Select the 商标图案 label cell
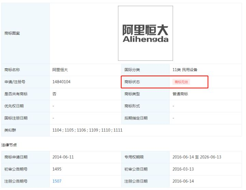246x190 pixels. (x=26, y=33)
